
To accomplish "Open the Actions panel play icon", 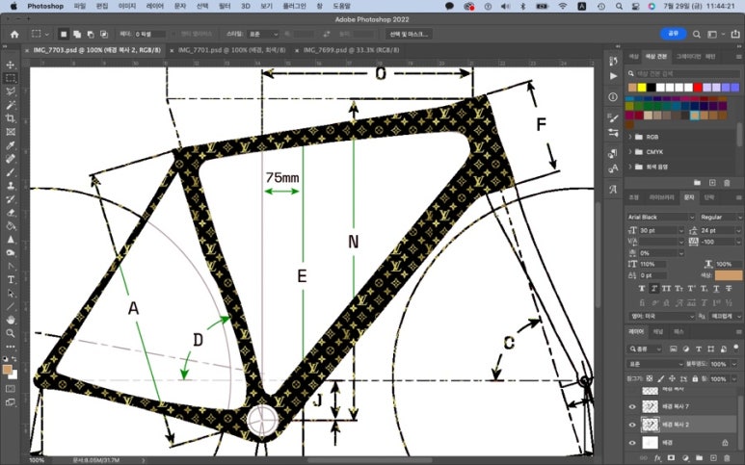I will click(x=613, y=76).
